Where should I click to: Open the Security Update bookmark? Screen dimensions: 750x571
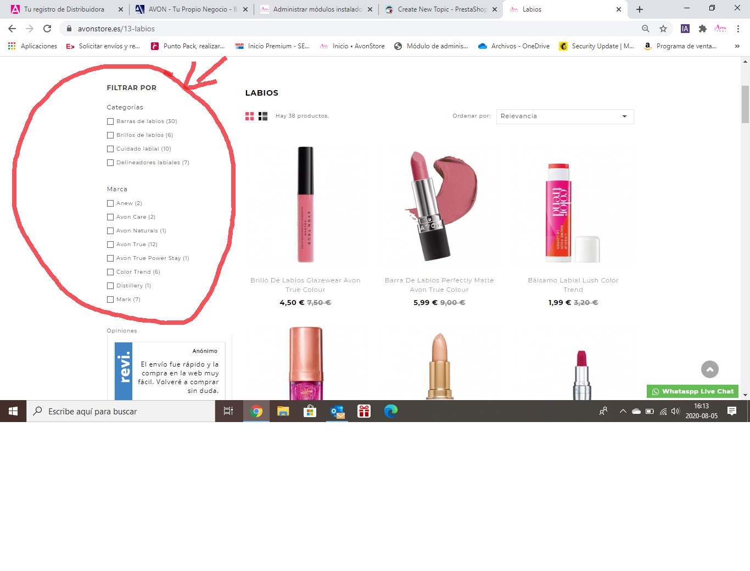(597, 46)
